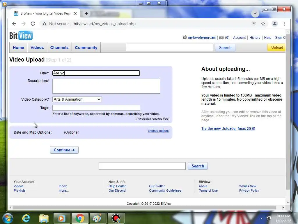The width and height of the screenshot is (298, 224).
Task: Open the footer About link
Action: tap(203, 186)
